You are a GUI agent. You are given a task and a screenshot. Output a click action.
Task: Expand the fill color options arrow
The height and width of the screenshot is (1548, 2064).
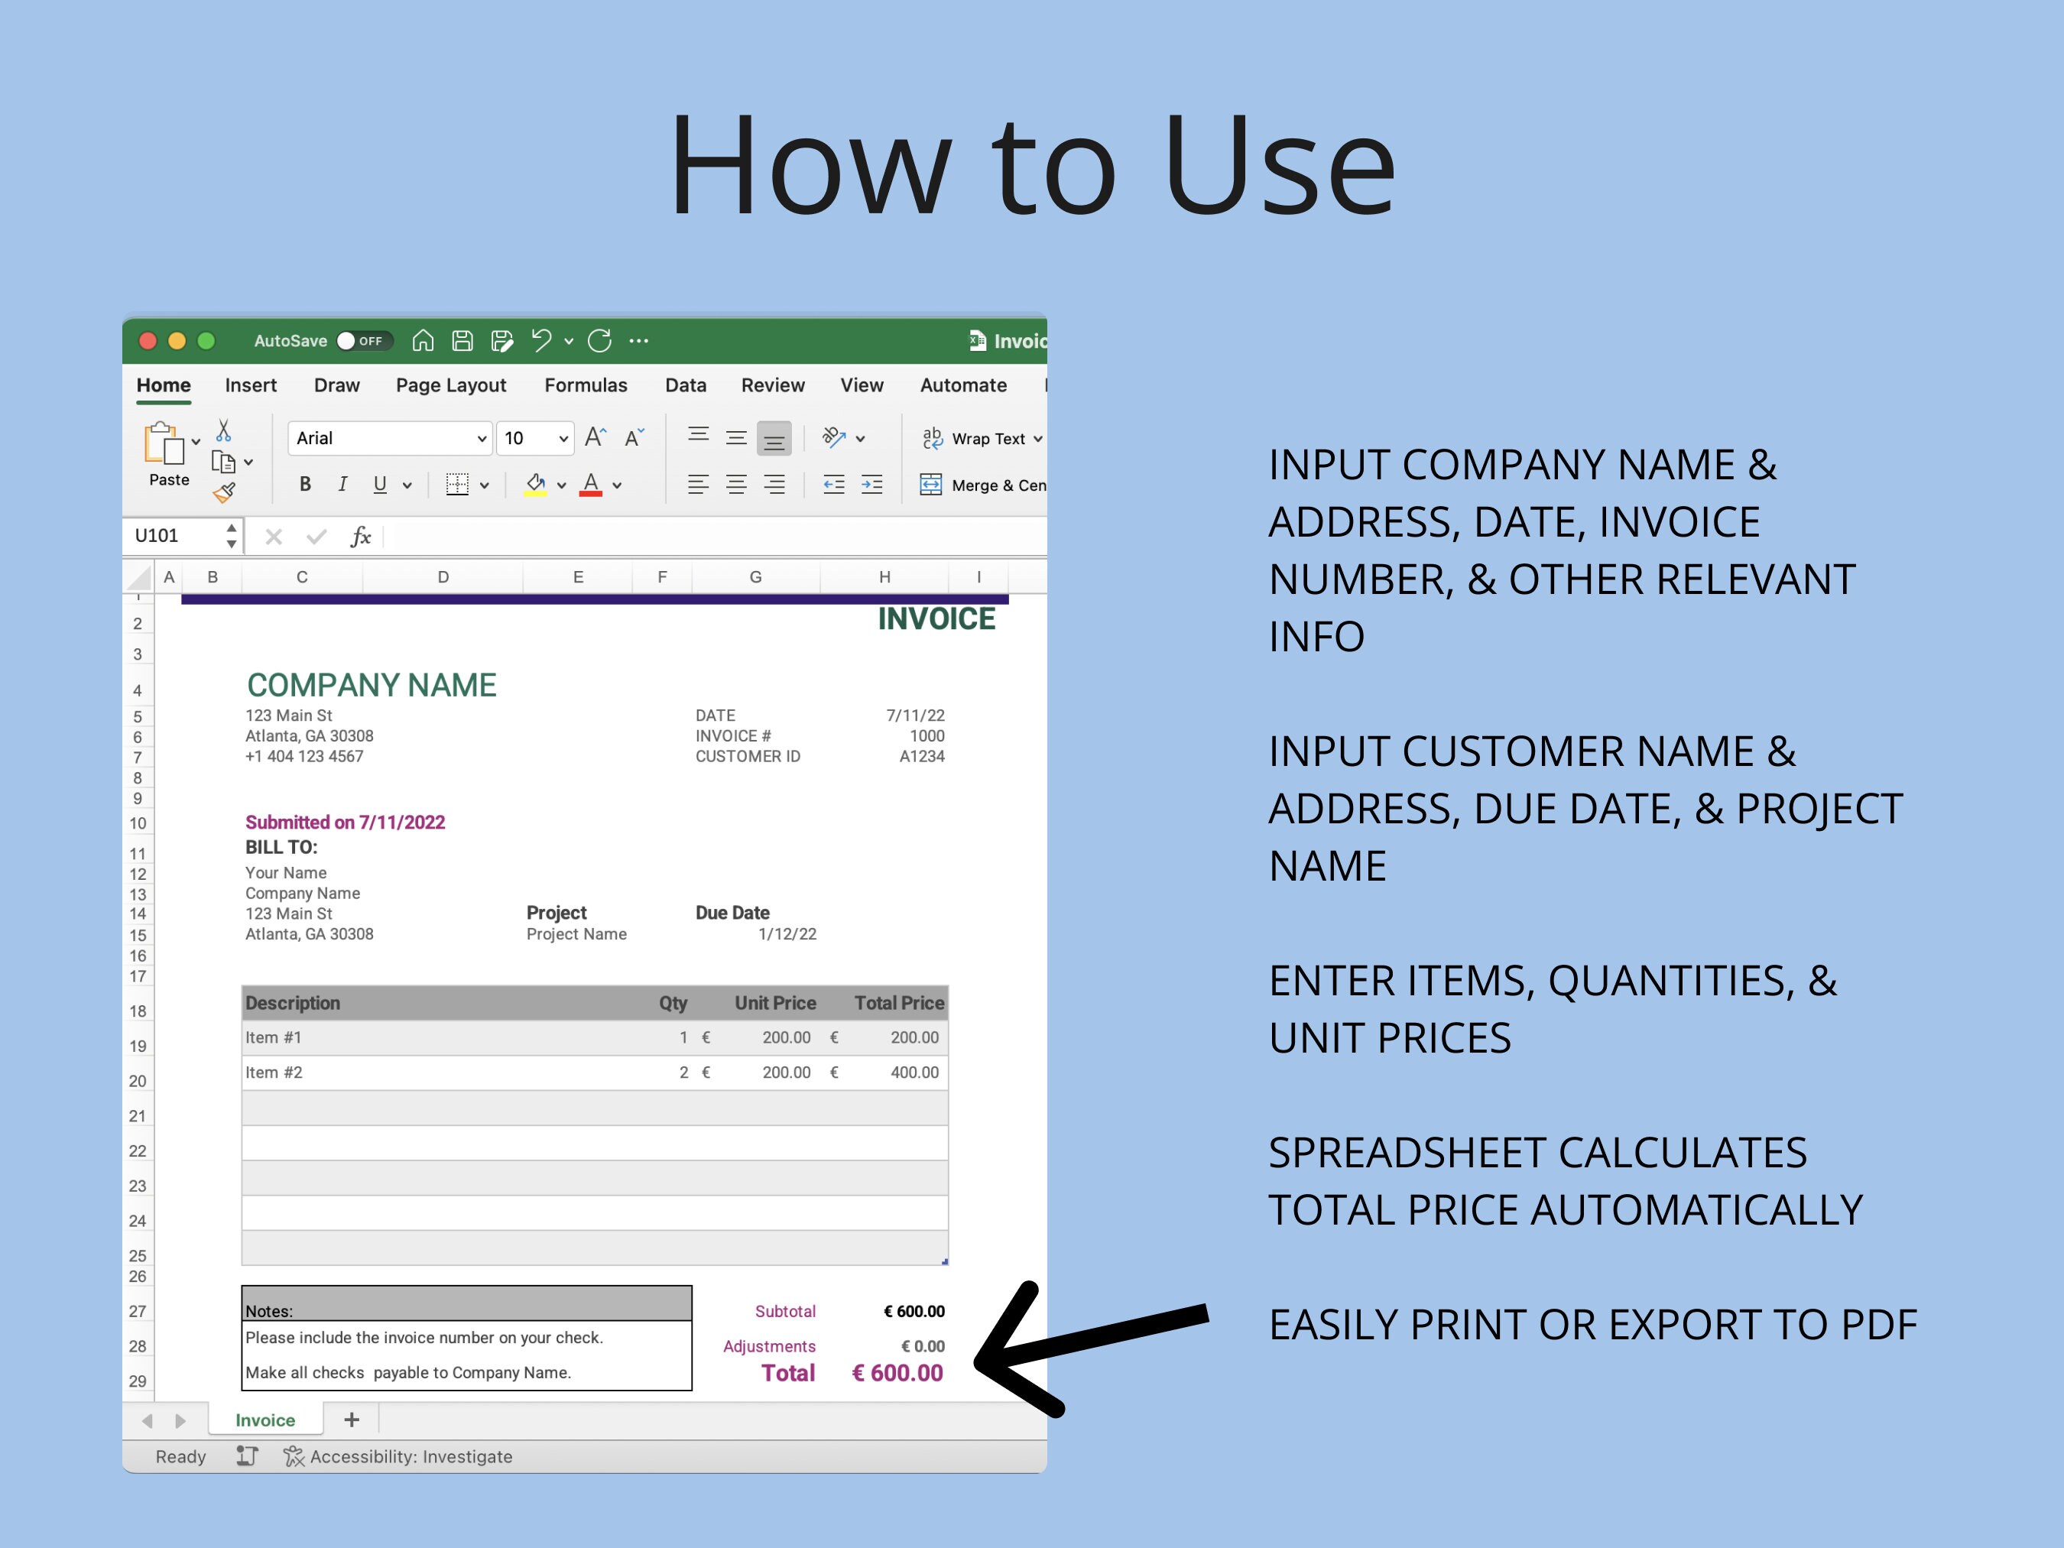click(563, 484)
